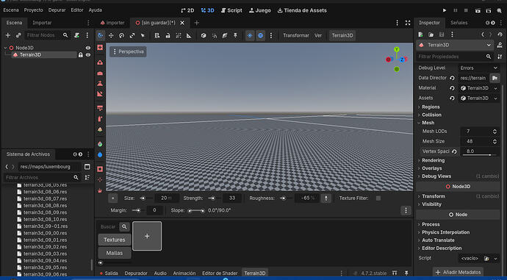The height and width of the screenshot is (280, 507).
Task: Reset the Vertex Spacing value
Action: pos(454,151)
